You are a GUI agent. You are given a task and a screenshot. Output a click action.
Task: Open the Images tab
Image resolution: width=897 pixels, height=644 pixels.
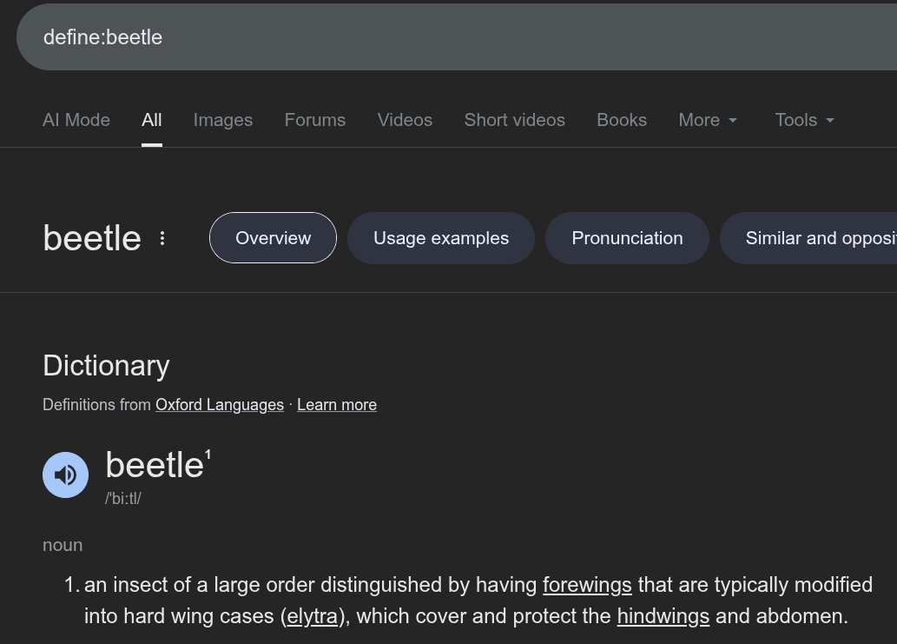coord(223,120)
